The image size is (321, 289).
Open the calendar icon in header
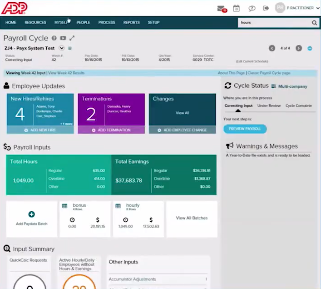236,8
